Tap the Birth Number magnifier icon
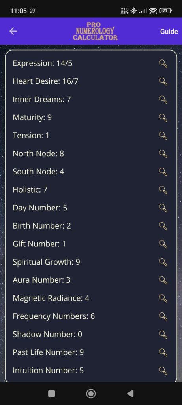Screen dimensions: 182x405 click(163, 226)
